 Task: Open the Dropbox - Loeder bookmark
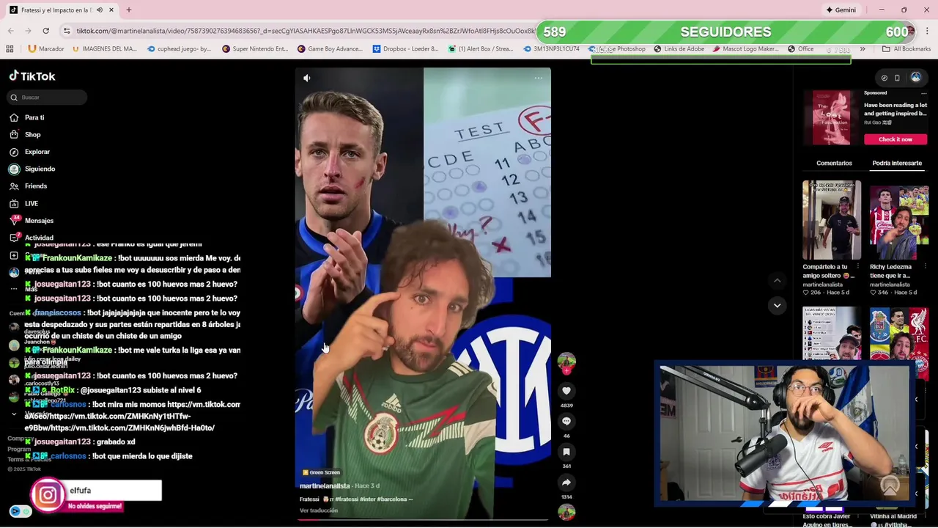tap(405, 49)
